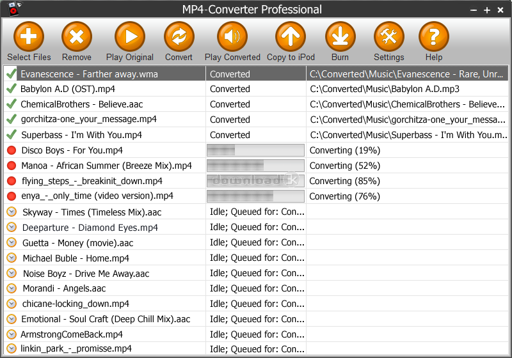Click the Play Converted speaker icon
The width and height of the screenshot is (512, 358).
tap(232, 36)
